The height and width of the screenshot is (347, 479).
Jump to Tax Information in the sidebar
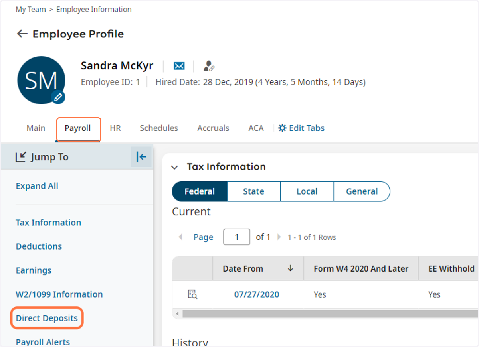[48, 223]
